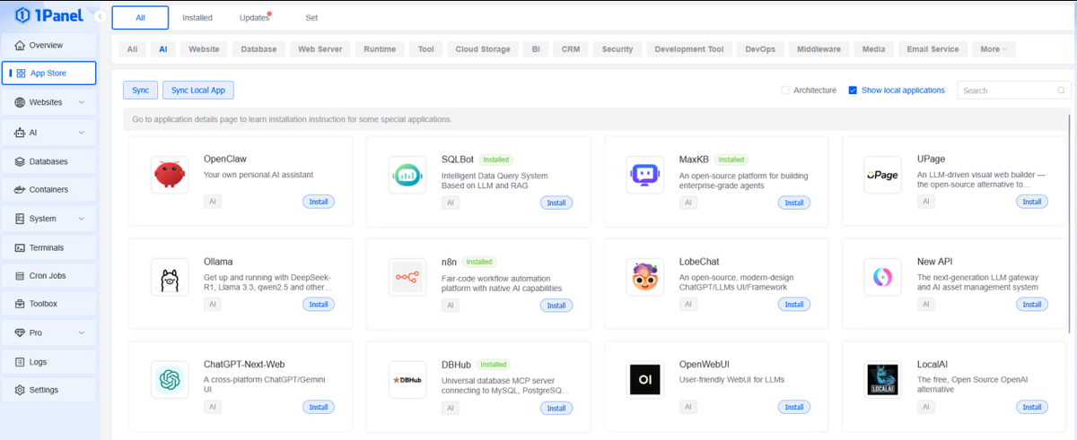Click the Terminals icon in sidebar
This screenshot has height=440, width=1077.
click(21, 247)
